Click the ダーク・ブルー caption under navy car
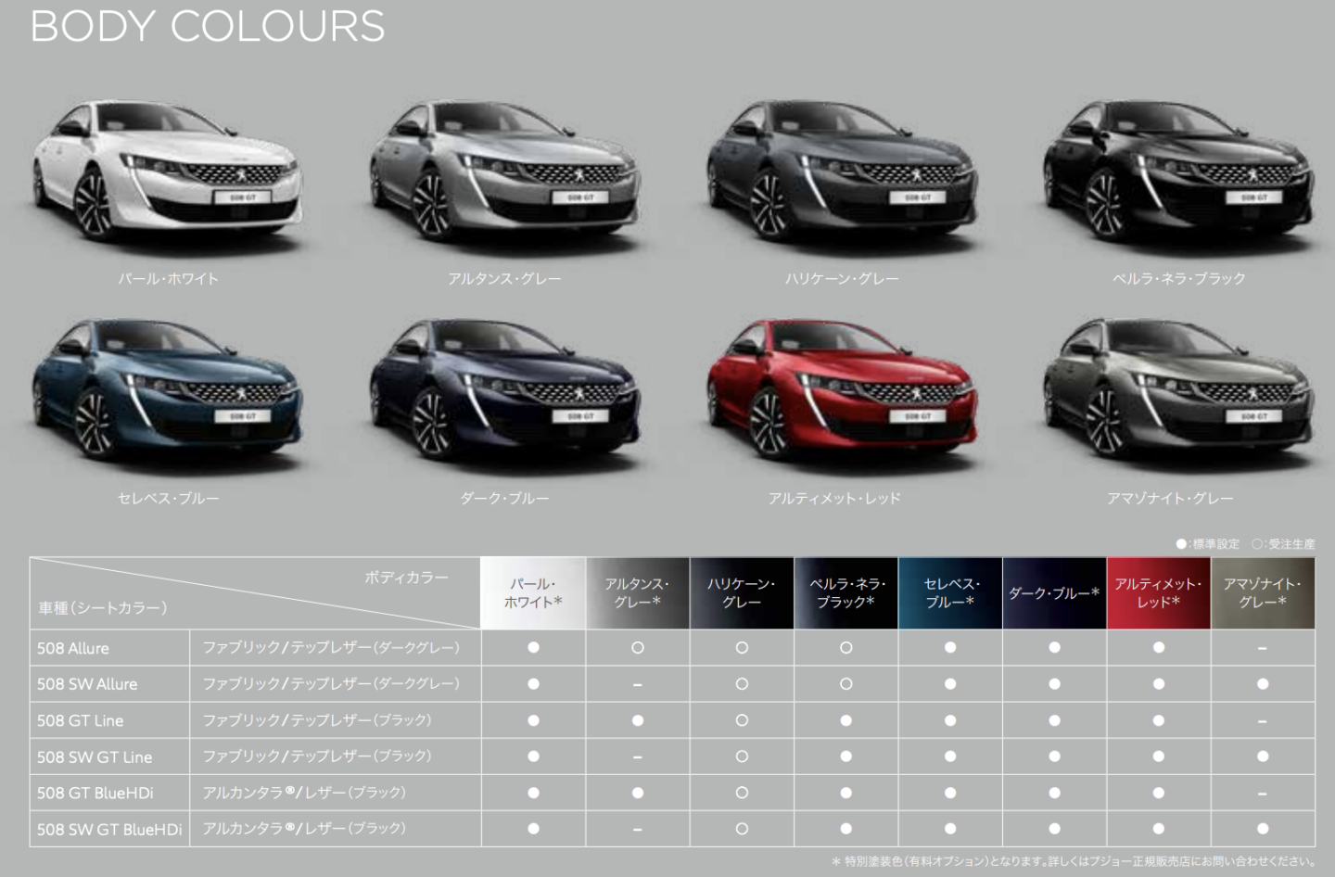This screenshot has height=877, width=1335. click(504, 498)
